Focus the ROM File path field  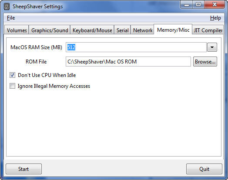tap(128, 62)
